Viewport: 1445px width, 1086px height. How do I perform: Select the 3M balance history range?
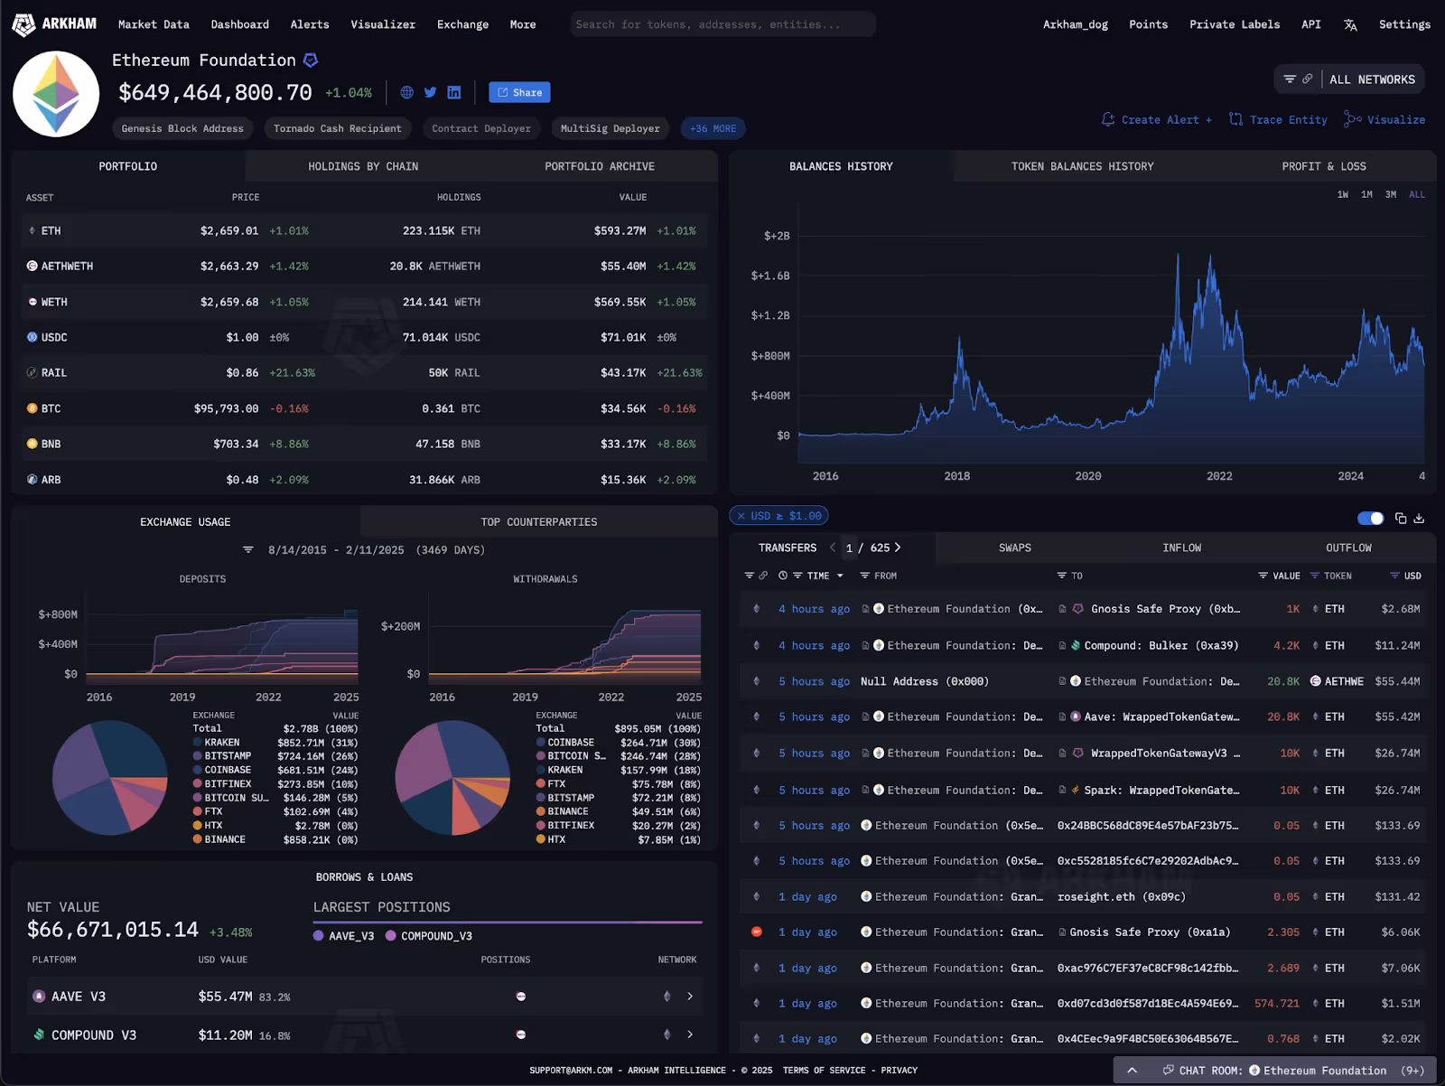click(x=1391, y=194)
